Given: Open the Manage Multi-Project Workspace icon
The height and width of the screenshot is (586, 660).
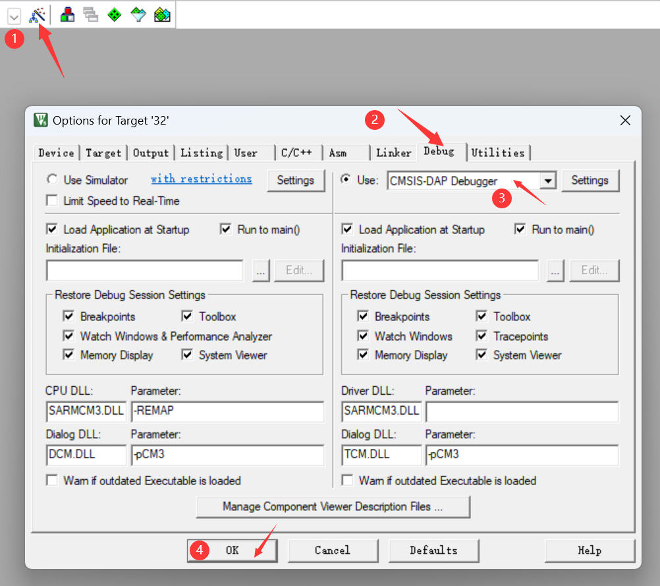Looking at the screenshot, I should pyautogui.click(x=91, y=15).
